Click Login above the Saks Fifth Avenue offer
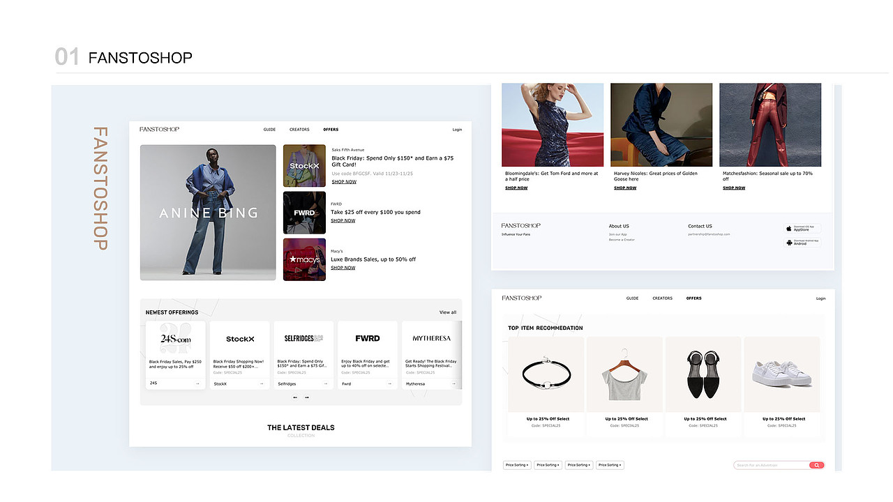893x502 pixels. (x=457, y=130)
